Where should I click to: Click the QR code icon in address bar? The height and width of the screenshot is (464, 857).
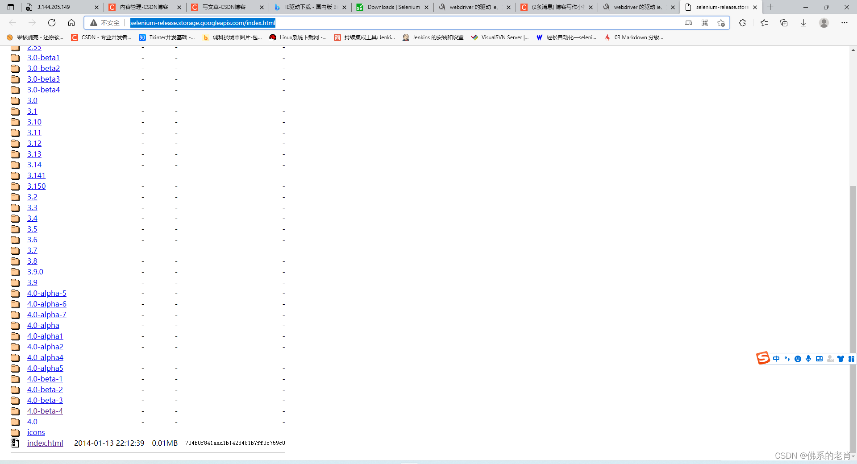pyautogui.click(x=705, y=23)
